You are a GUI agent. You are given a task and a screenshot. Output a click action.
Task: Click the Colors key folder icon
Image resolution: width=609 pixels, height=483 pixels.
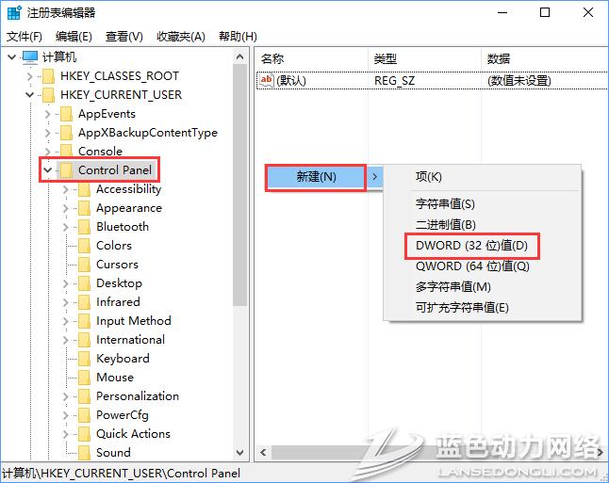point(84,246)
